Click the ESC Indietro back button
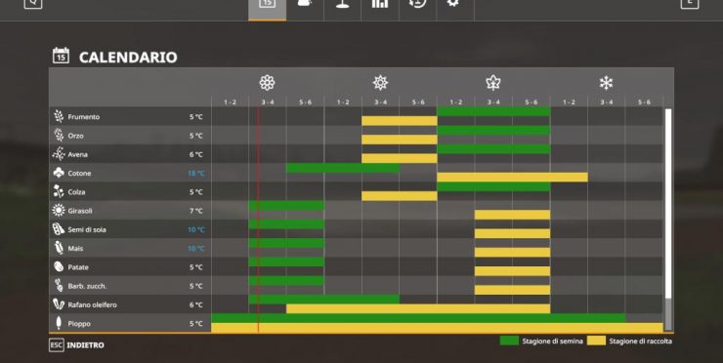This screenshot has height=363, width=723. click(76, 345)
